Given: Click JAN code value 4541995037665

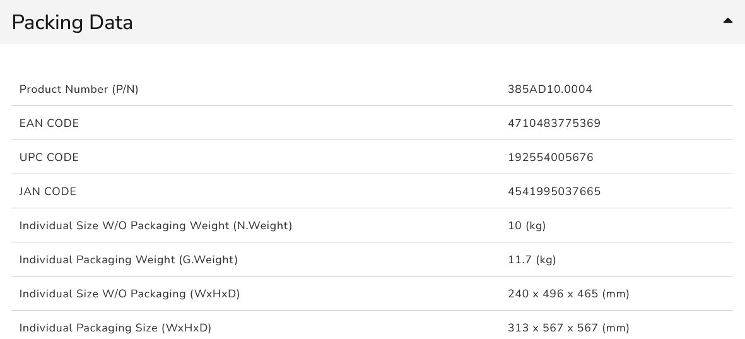Looking at the screenshot, I should coord(554,192).
